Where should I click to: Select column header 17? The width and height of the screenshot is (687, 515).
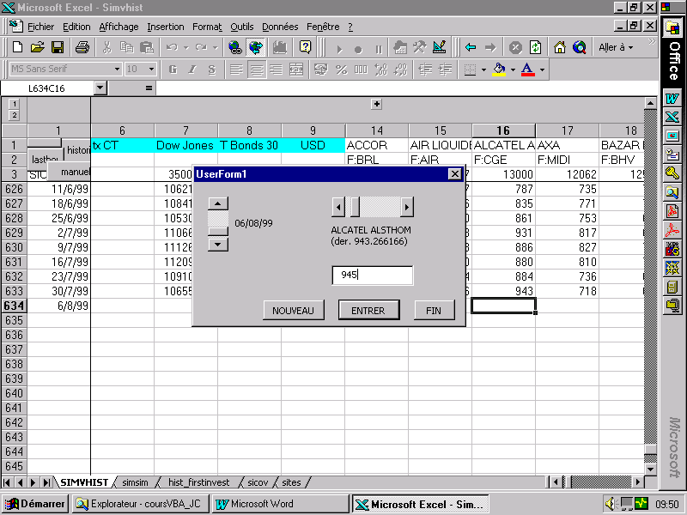pyautogui.click(x=567, y=130)
